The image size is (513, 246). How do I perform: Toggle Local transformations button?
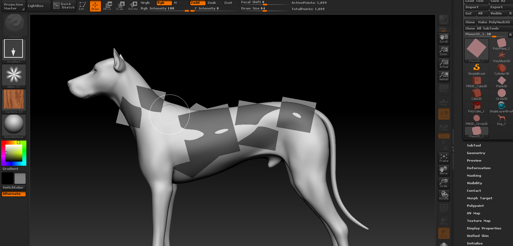click(444, 114)
